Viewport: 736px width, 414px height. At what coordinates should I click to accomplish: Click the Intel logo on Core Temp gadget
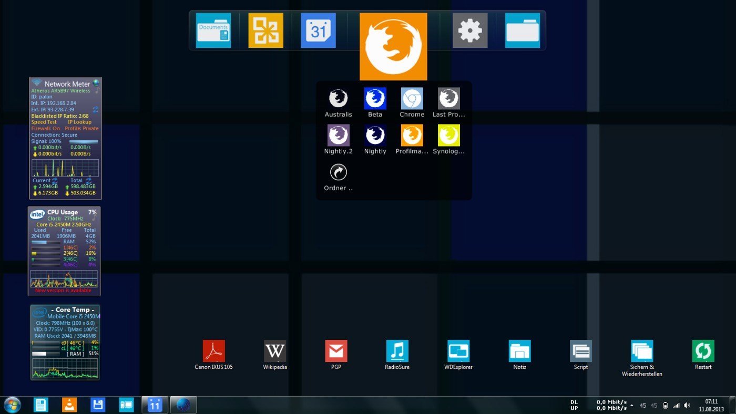point(39,313)
